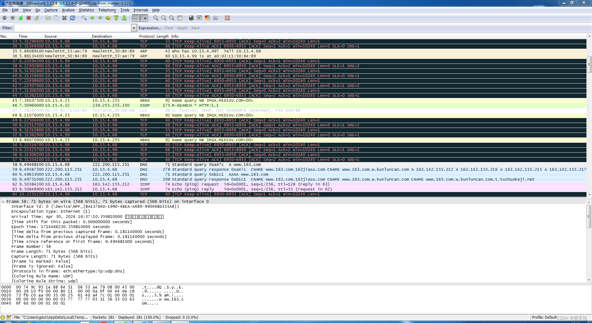
Task: Start a new live capture
Action: (x=21, y=18)
